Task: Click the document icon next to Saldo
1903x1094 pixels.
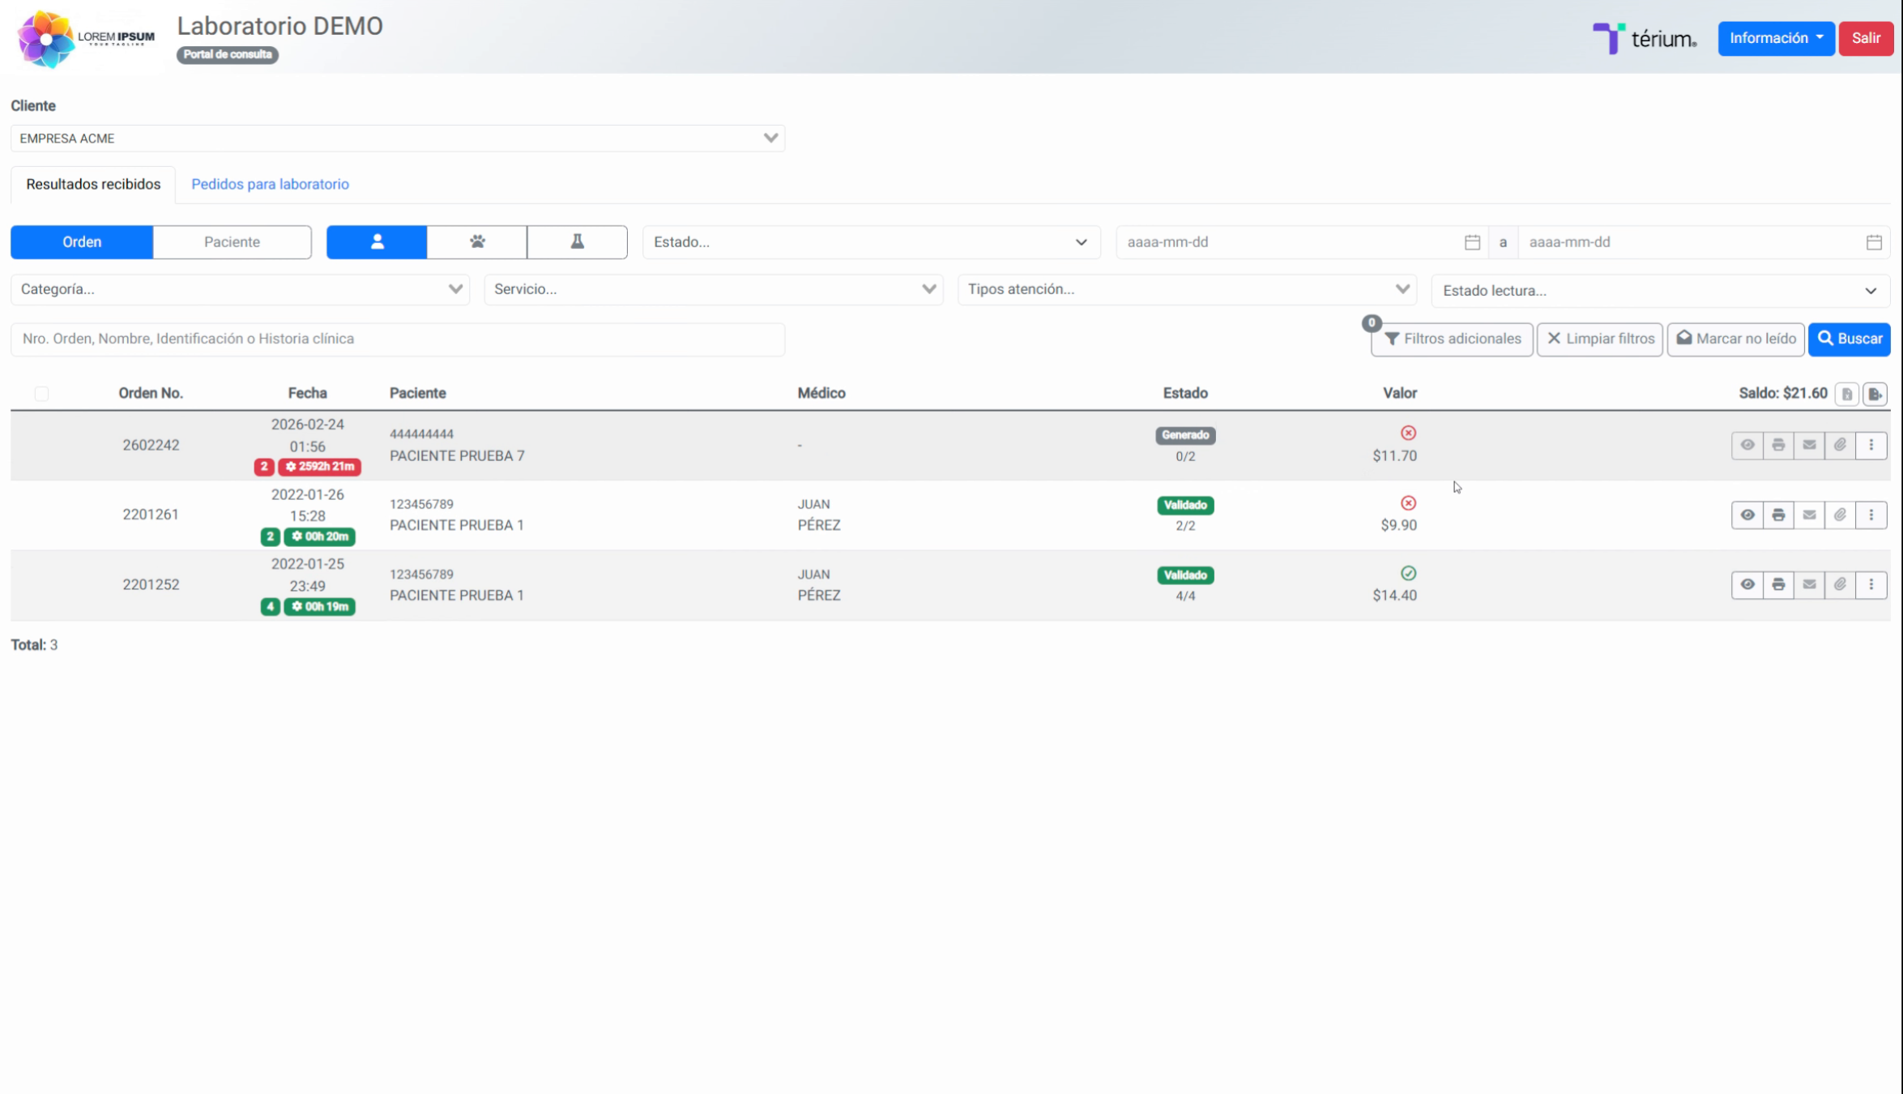Action: [1847, 394]
